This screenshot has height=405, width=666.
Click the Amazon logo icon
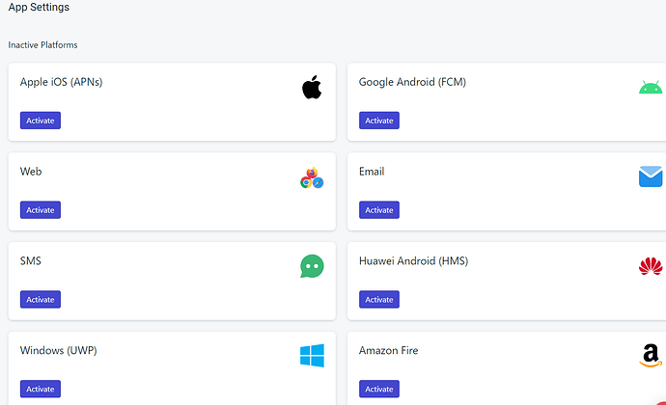point(651,355)
